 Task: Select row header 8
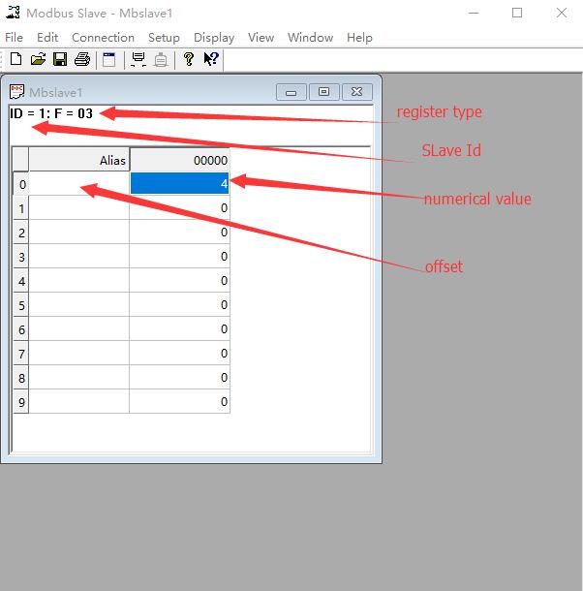tap(21, 378)
